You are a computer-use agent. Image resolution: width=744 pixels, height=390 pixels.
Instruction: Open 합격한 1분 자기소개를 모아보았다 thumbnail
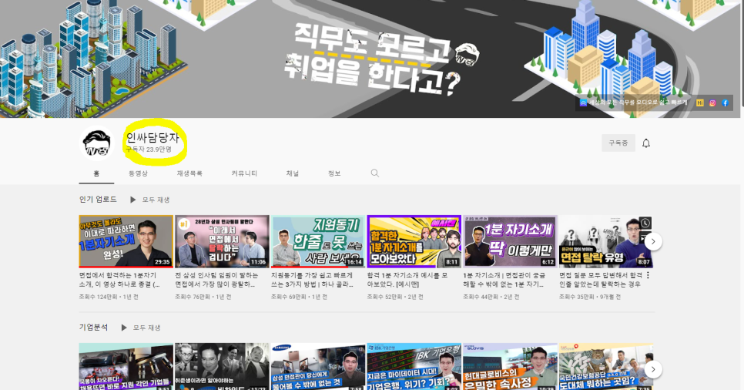(414, 241)
